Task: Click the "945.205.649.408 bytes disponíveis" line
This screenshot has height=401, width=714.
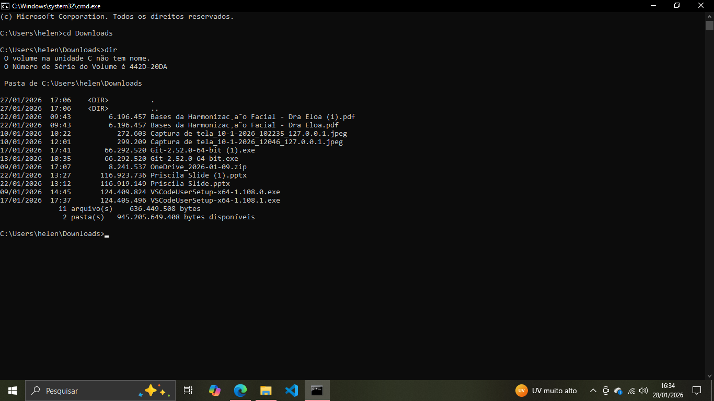Action: (x=186, y=217)
